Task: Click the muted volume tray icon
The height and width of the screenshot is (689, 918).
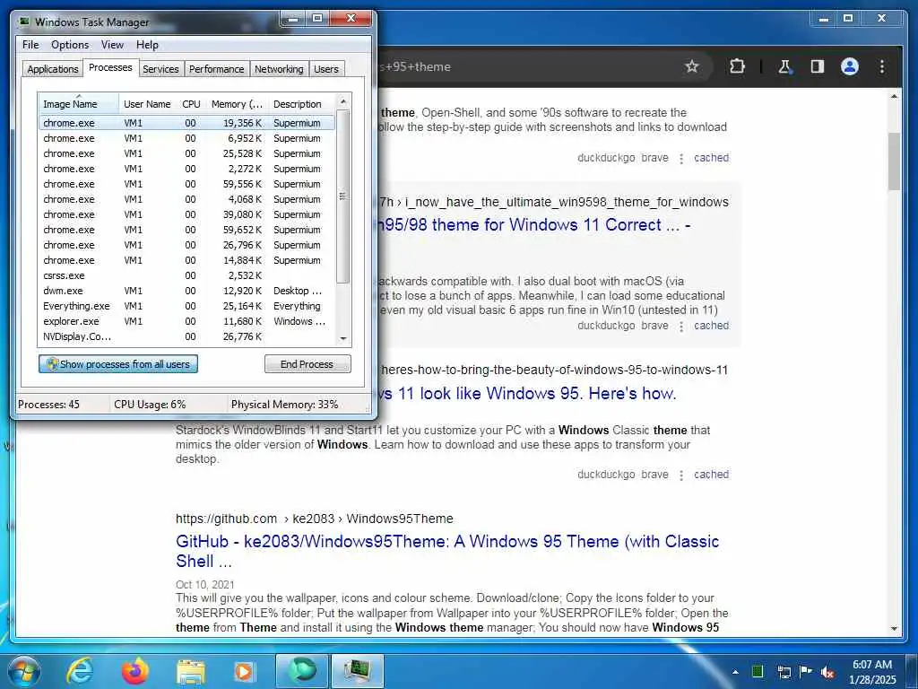Action: (x=827, y=671)
